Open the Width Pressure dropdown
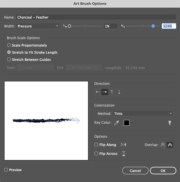The image size is (180, 182). 38,26
